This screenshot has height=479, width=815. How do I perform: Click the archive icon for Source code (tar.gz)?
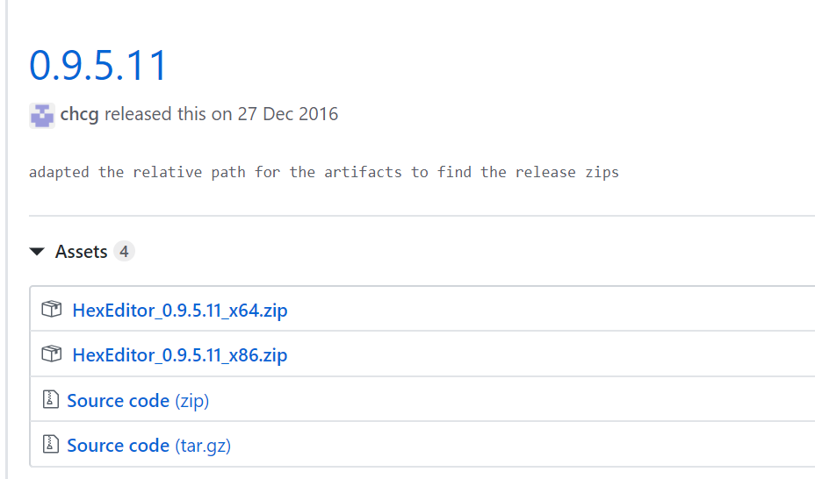(x=50, y=444)
